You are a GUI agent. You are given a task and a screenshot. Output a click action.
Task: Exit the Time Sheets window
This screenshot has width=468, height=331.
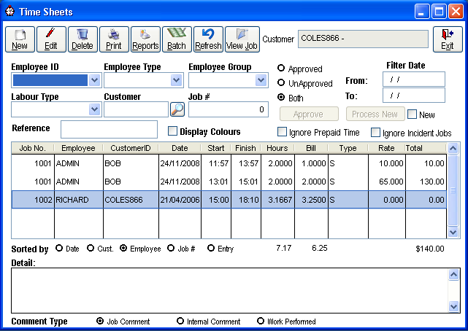coord(447,39)
